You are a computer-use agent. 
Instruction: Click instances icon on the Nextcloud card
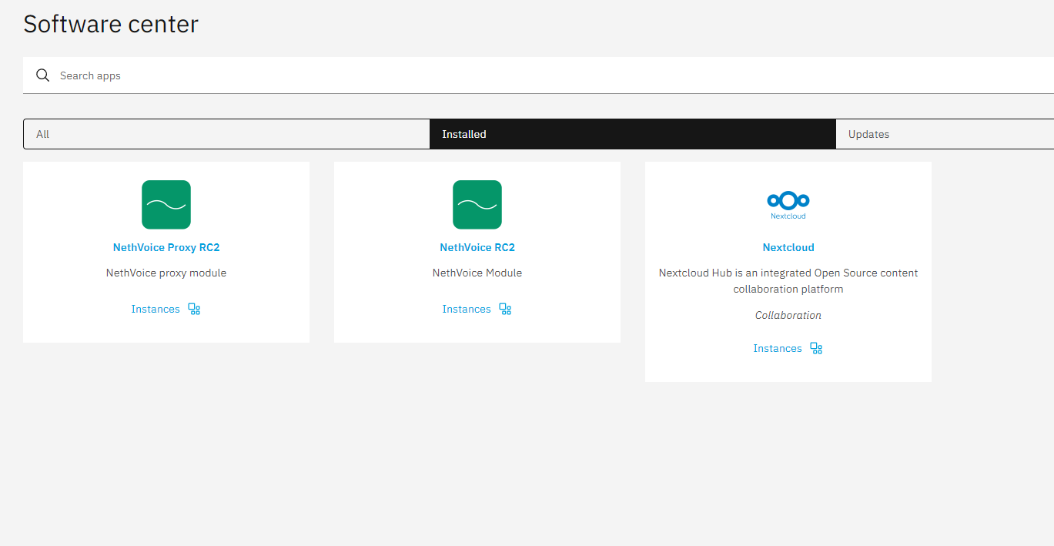pos(816,348)
